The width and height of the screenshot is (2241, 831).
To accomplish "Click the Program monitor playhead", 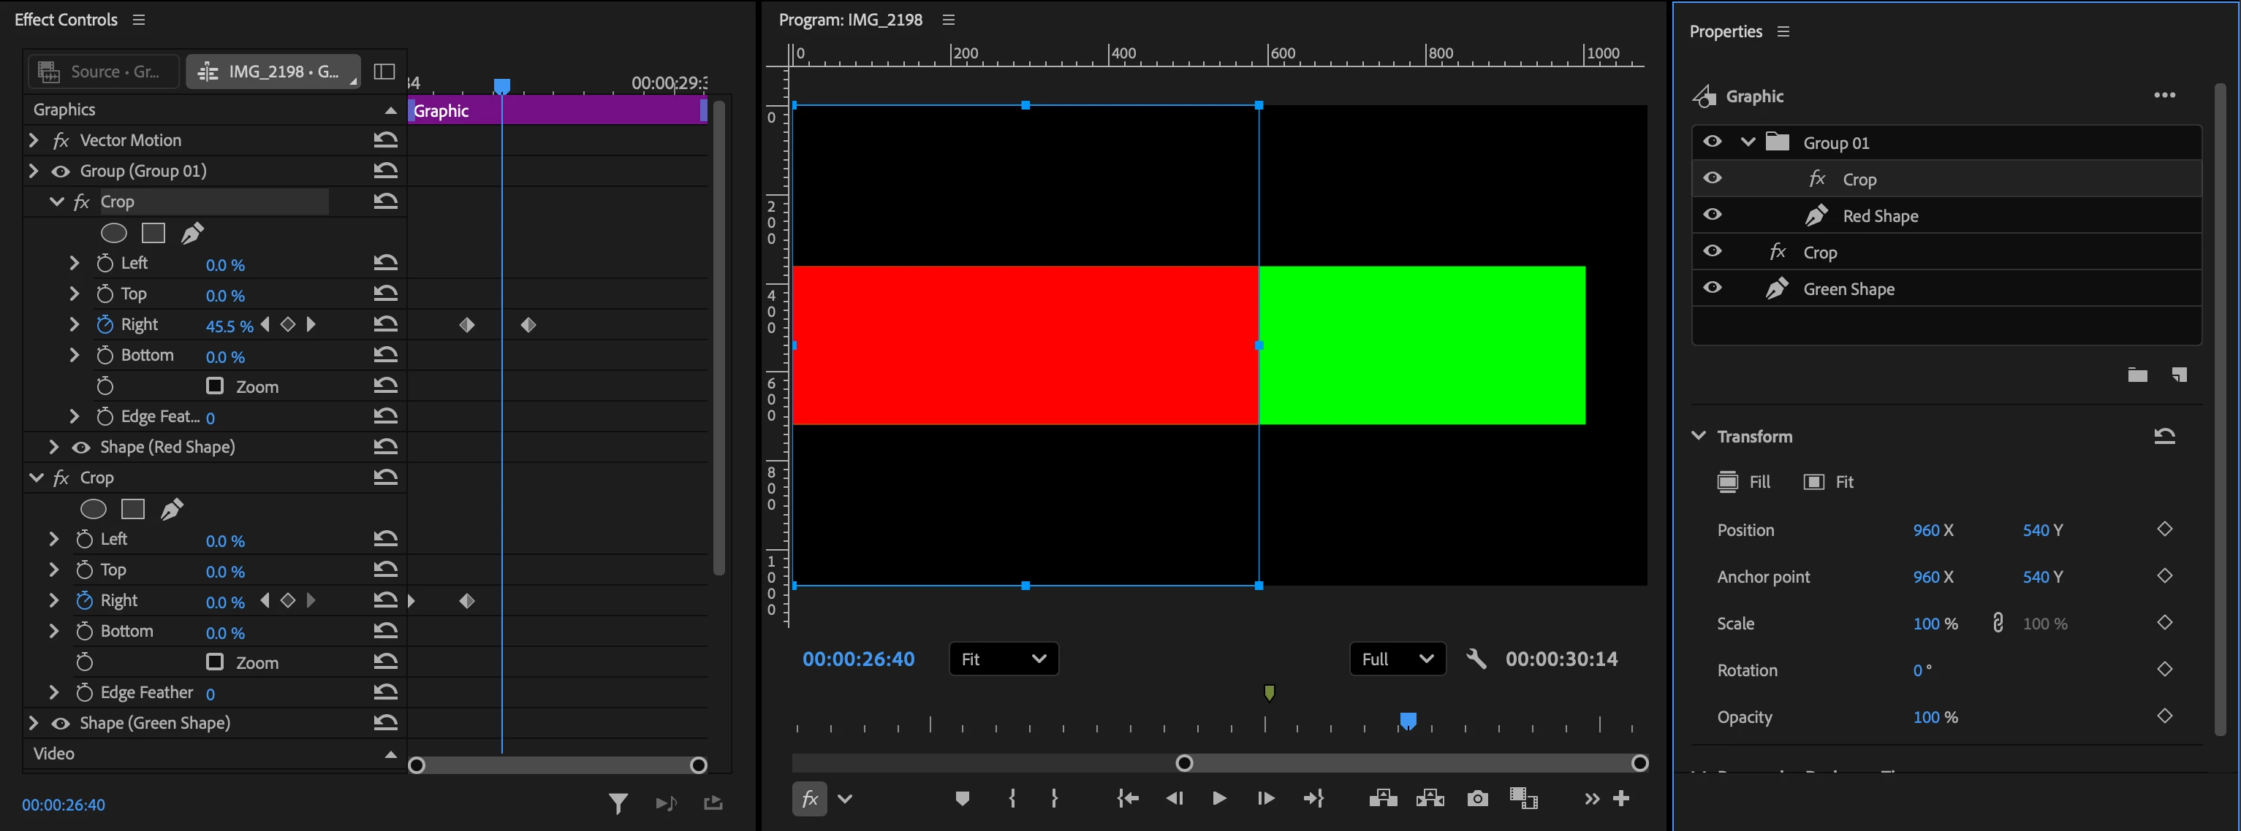I will [1408, 721].
